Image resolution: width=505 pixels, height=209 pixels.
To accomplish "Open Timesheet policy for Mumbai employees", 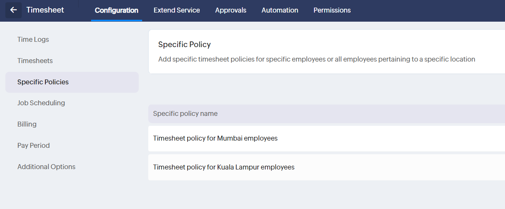I will tap(215, 138).
